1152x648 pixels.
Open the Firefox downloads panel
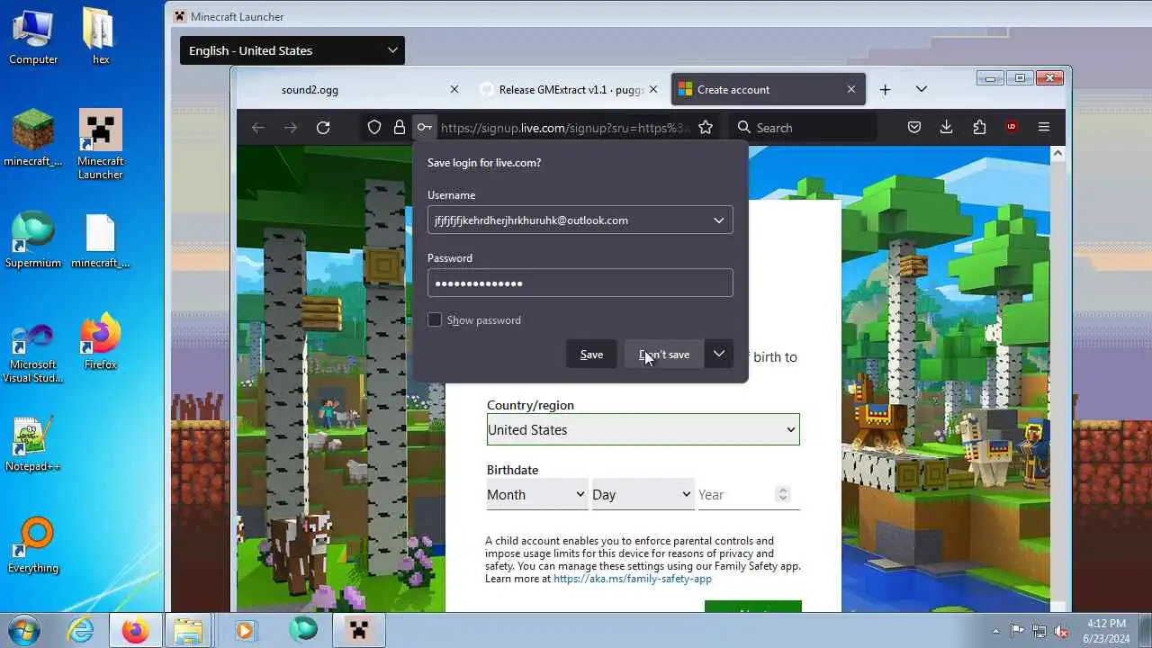point(947,128)
